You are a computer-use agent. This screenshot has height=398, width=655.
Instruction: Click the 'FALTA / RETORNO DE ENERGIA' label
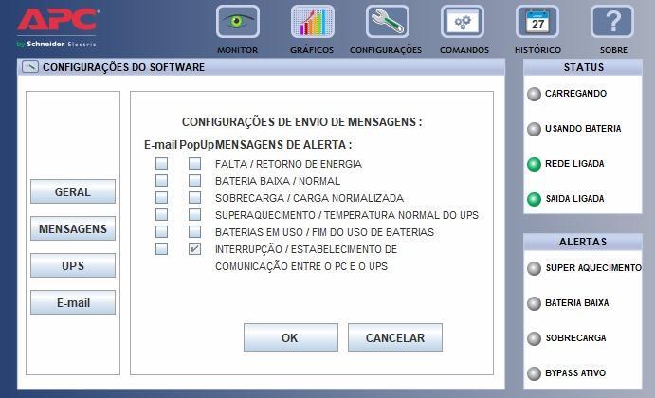tap(289, 164)
